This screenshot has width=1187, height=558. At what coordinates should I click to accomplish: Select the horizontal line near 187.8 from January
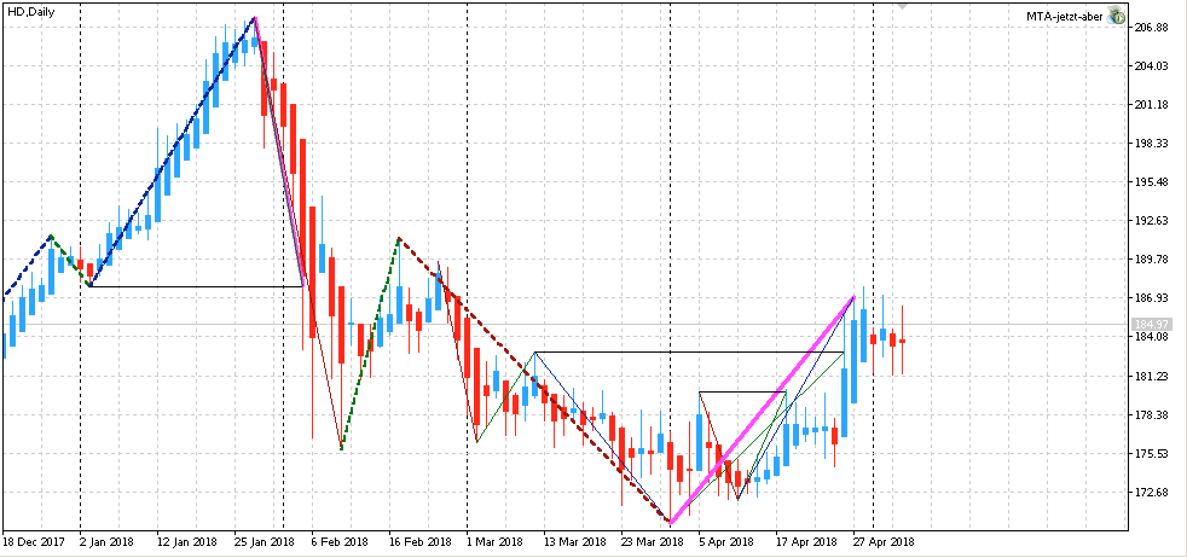196,286
